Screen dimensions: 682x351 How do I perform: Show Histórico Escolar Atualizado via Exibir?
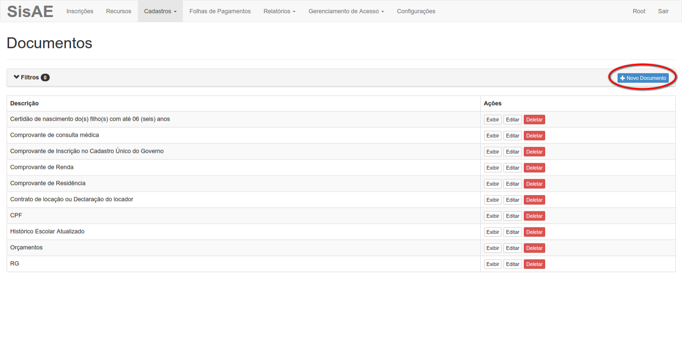click(x=493, y=232)
